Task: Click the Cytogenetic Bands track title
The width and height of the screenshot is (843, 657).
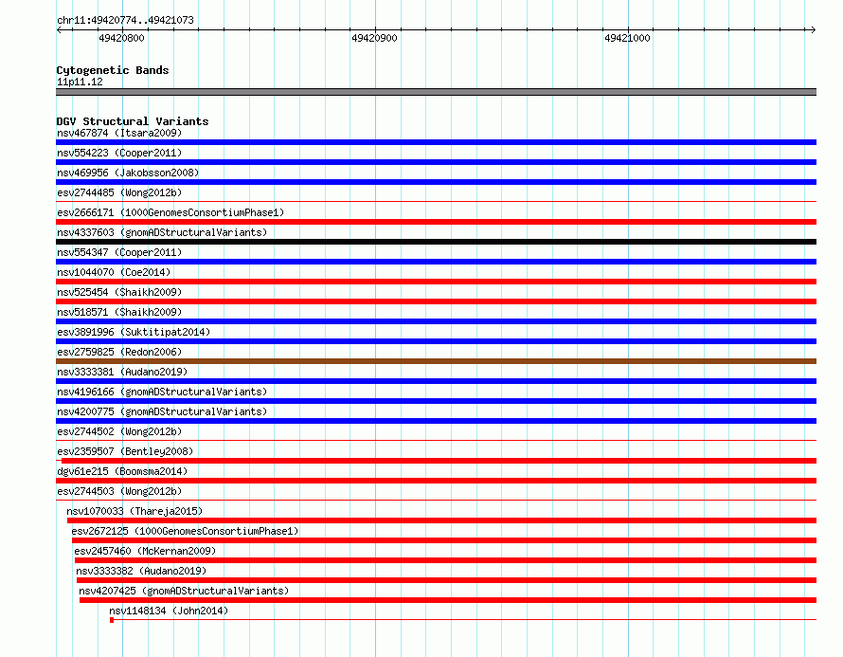Action: 113,70
